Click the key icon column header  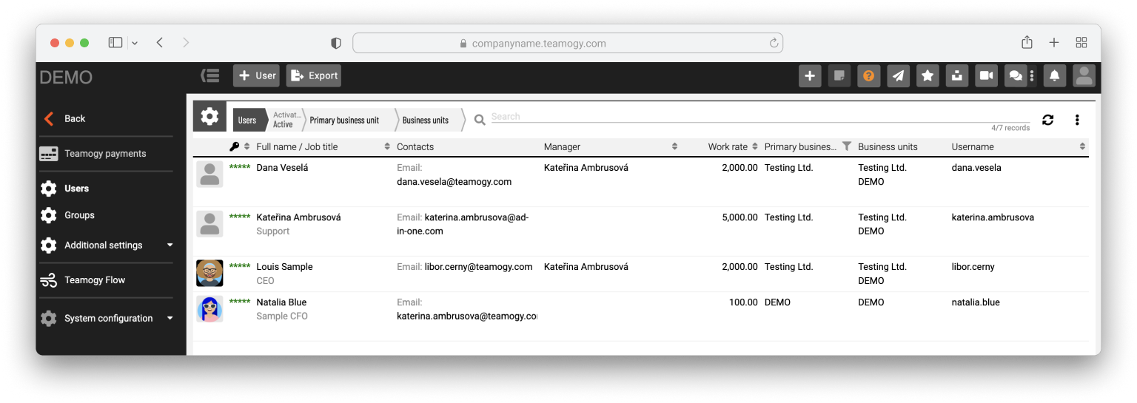[x=235, y=146]
